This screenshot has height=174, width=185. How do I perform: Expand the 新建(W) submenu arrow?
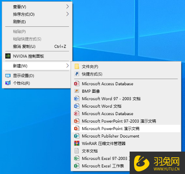pyautogui.click(x=67, y=66)
